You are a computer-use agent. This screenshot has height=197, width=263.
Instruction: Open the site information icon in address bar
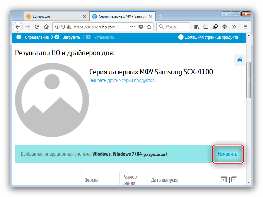click(57, 27)
